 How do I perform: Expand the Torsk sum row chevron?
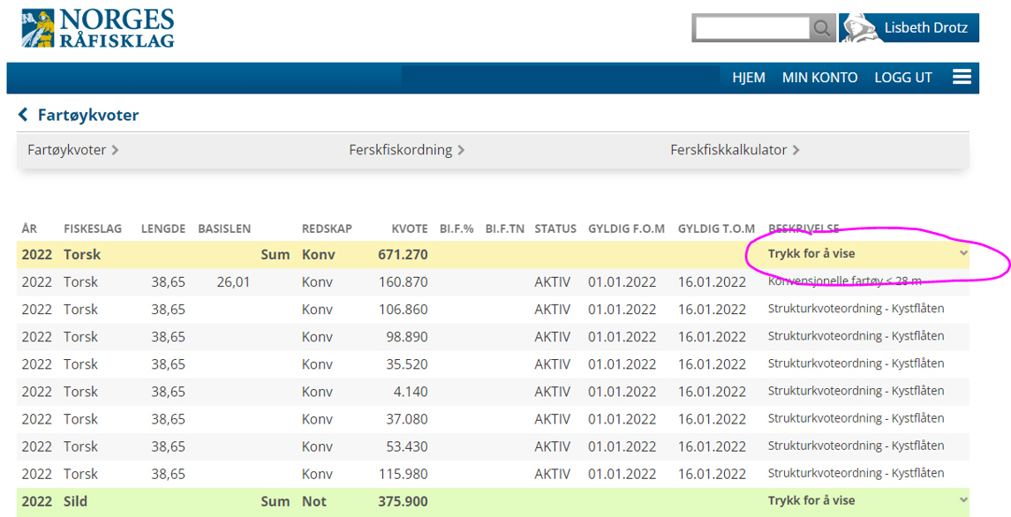click(x=963, y=254)
